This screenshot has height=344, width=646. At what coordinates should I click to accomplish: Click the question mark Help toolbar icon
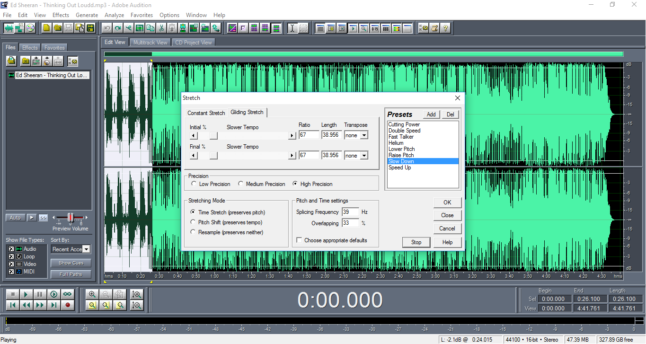[445, 28]
